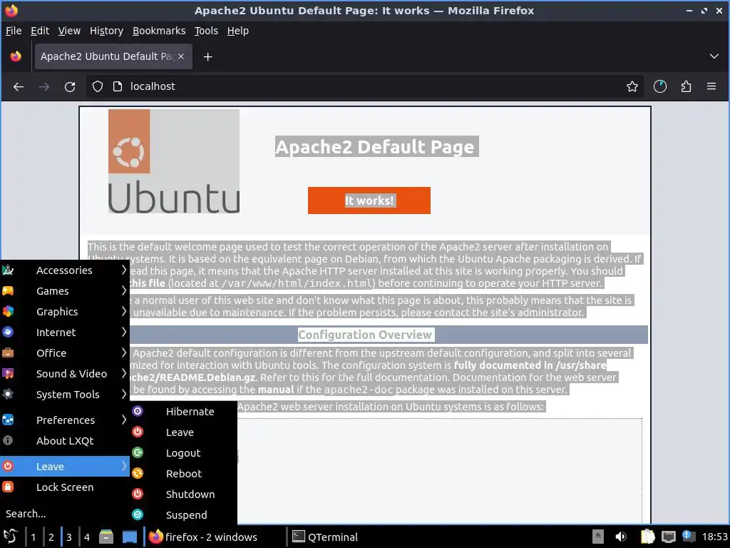Open the volume speaker tray icon

(x=621, y=537)
